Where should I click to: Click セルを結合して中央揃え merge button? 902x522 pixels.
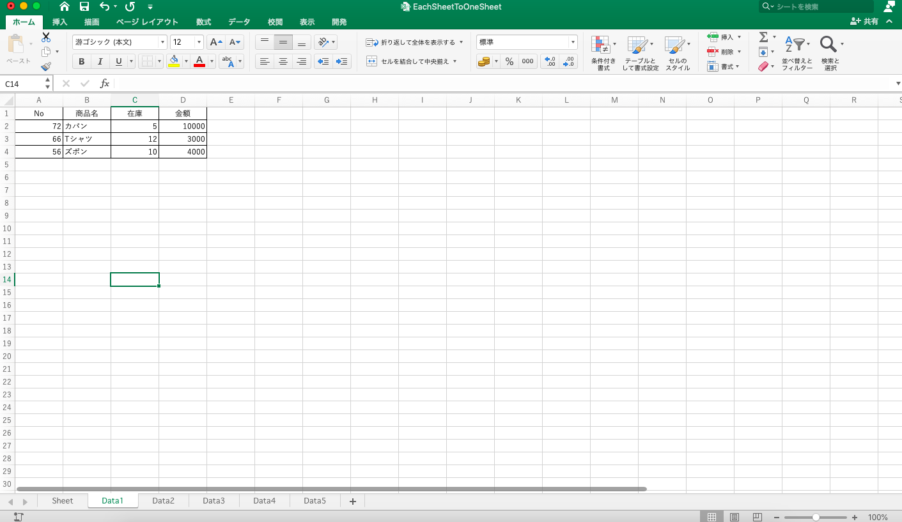click(411, 61)
